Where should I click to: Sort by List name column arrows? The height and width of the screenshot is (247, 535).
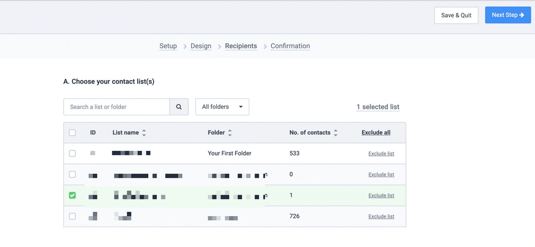pyautogui.click(x=144, y=133)
